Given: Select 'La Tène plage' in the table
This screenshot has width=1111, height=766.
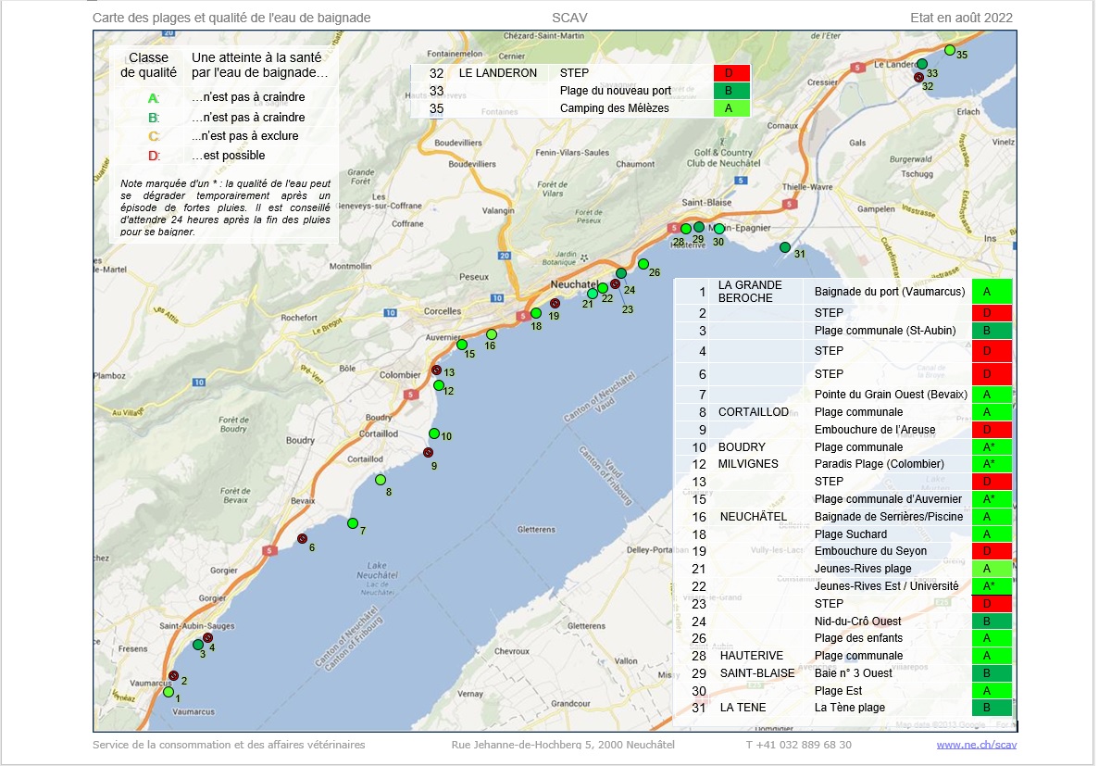Looking at the screenshot, I should [x=850, y=708].
